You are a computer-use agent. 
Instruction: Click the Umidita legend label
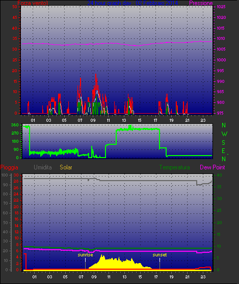coord(43,167)
